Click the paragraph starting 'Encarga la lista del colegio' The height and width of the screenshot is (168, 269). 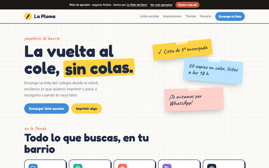point(62,89)
